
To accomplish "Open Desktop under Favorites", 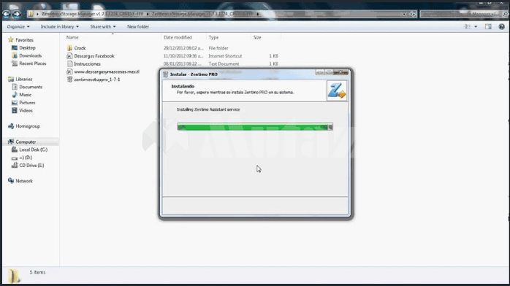I will 27,47.
